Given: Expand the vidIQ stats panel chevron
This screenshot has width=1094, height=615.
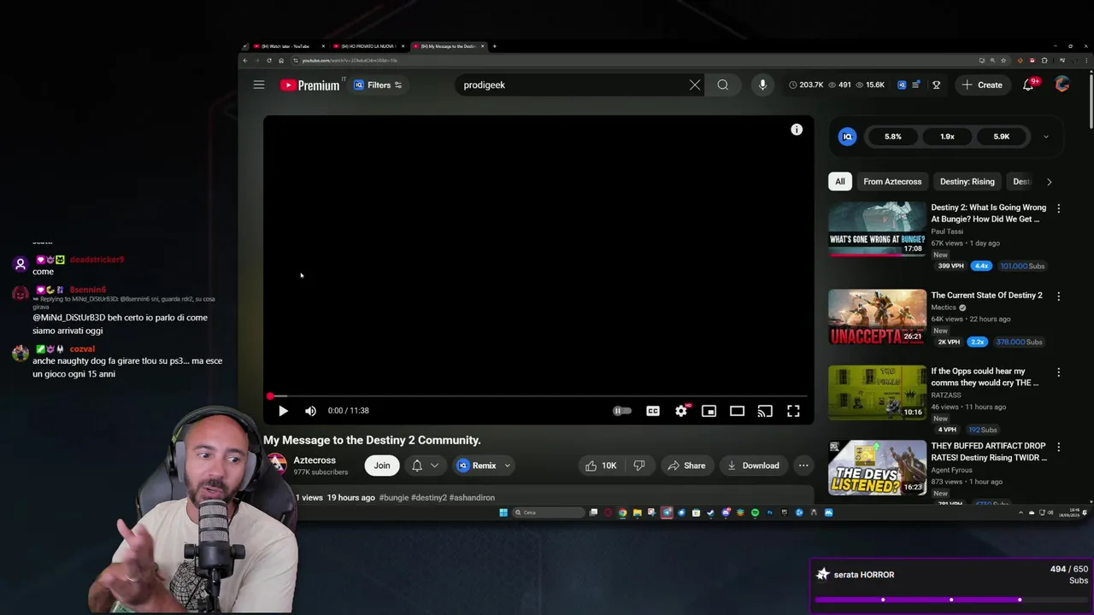Looking at the screenshot, I should coord(1045,137).
